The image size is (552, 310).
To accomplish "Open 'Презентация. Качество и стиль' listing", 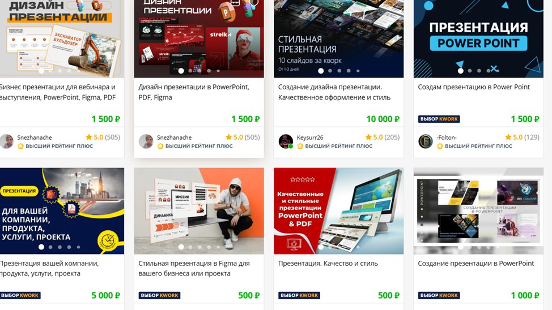I will (x=328, y=263).
